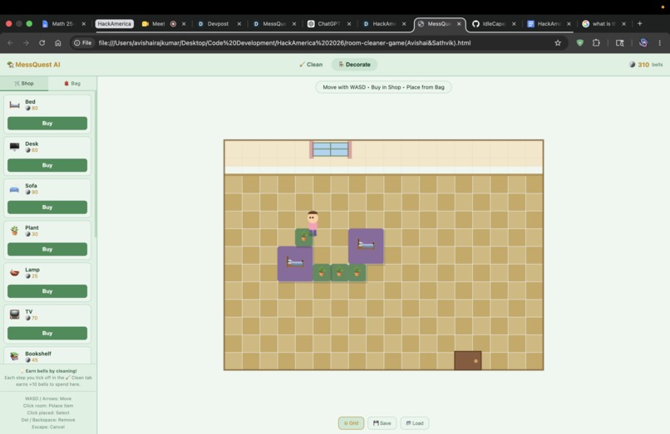
Task: Click the window on the wall
Action: [331, 149]
